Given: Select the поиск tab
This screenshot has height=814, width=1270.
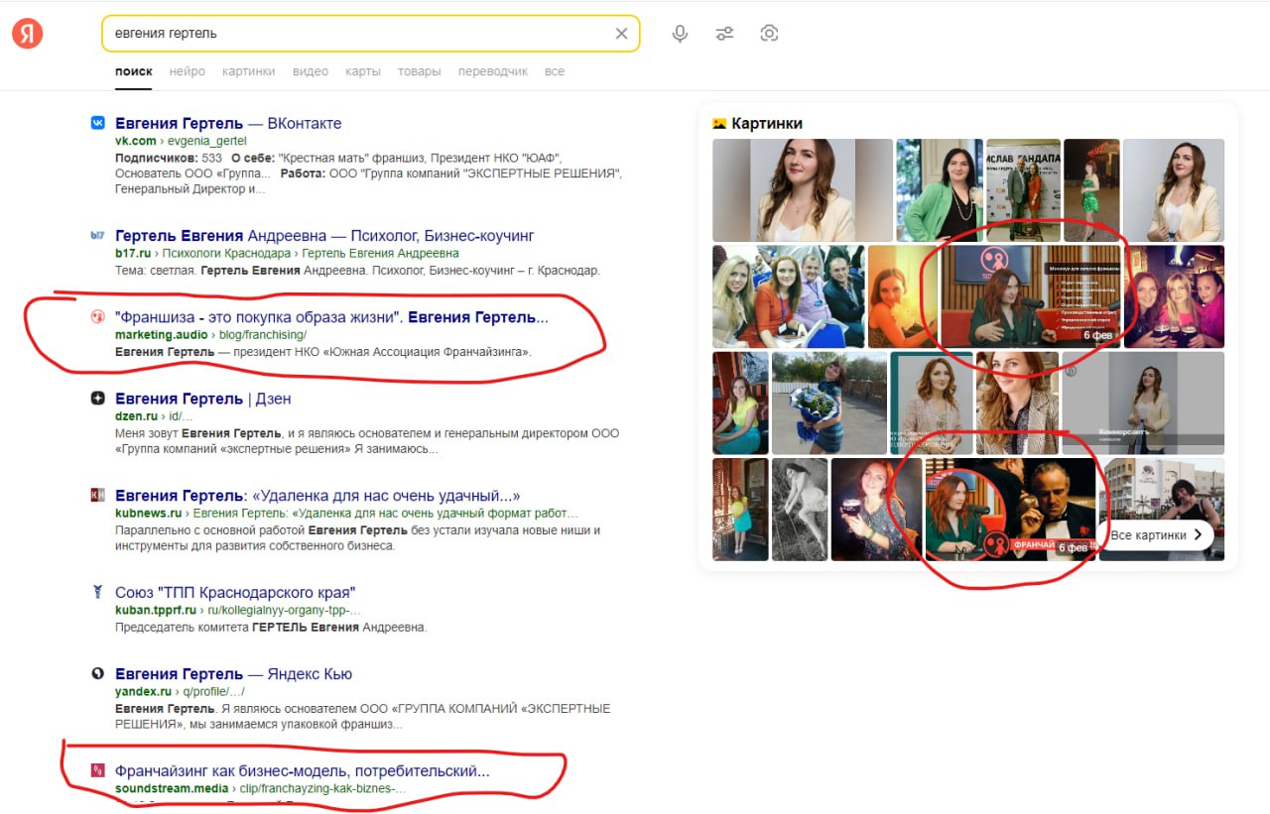Looking at the screenshot, I should pyautogui.click(x=134, y=71).
